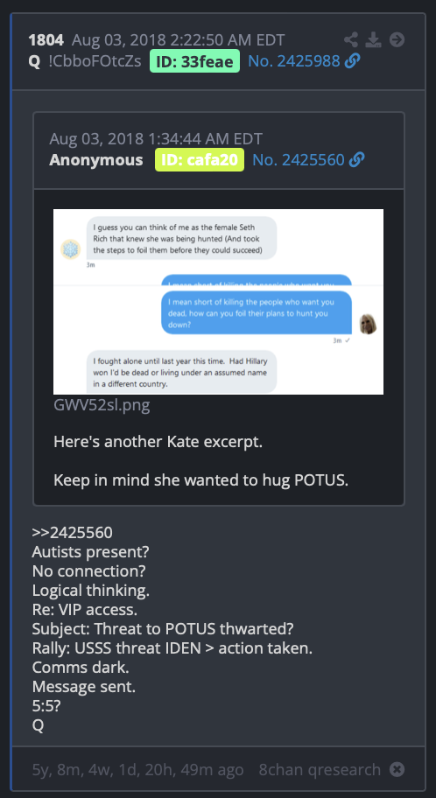This screenshot has width=436, height=798.
Task: Click the relative time ago text
Action: pos(138,769)
